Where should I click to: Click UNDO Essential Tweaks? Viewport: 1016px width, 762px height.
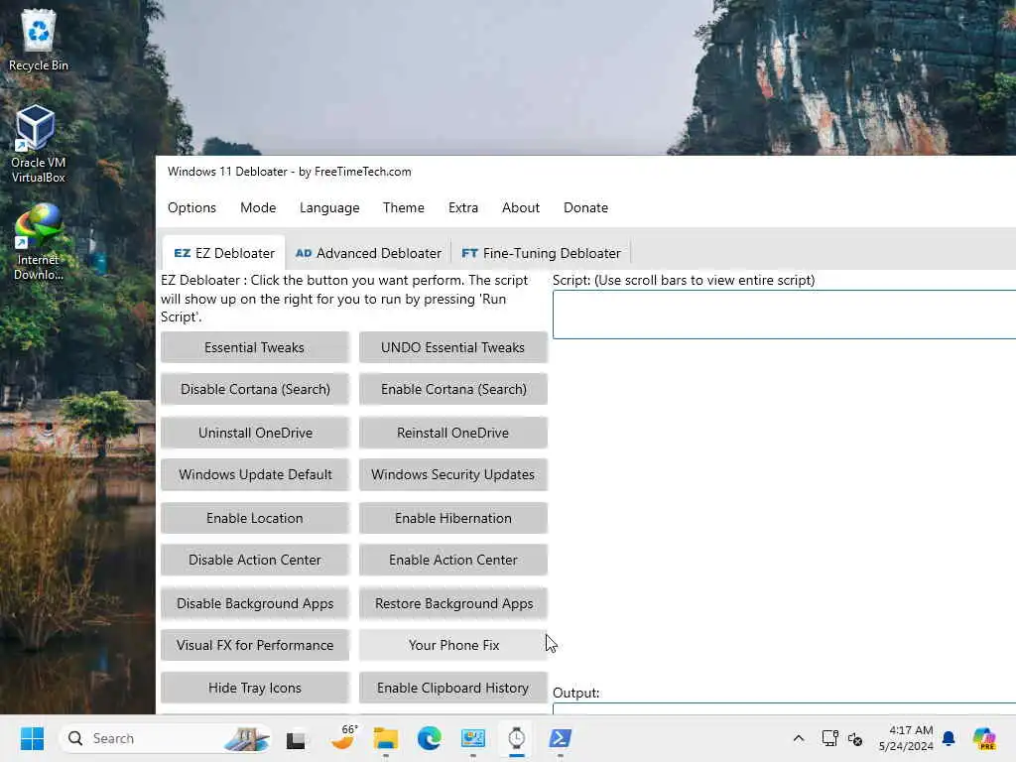pyautogui.click(x=452, y=347)
